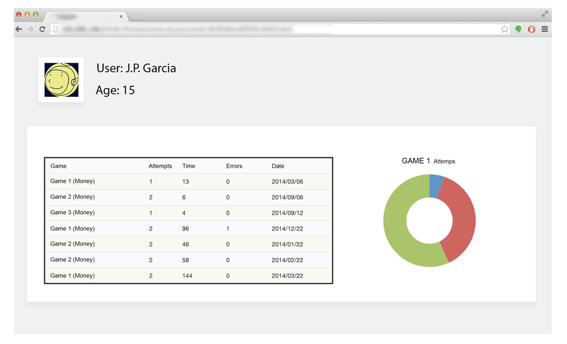
Task: Toggle fullscreen with the top-right arrows icon
Action: coord(545,14)
